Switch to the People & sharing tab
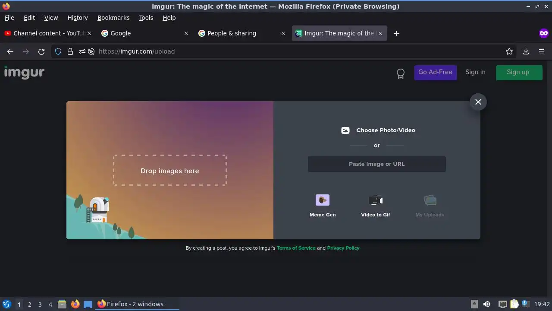 tap(241, 33)
